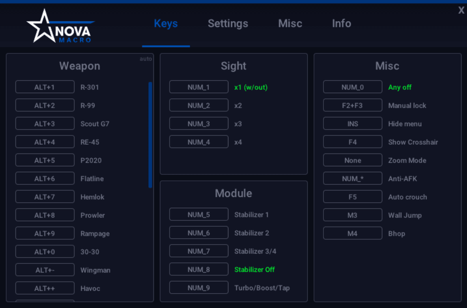Select the Havoc weapon name
This screenshot has width=467, height=308.
click(x=90, y=289)
